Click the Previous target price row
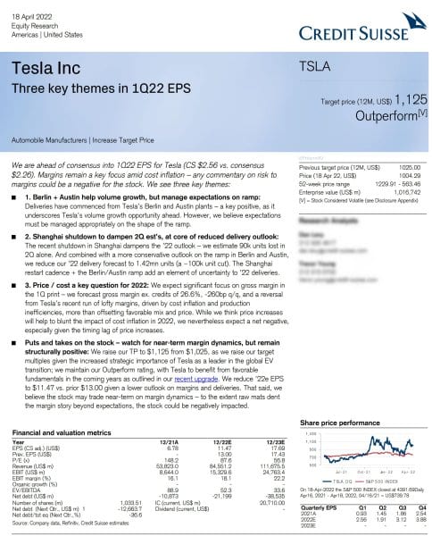The height and width of the screenshot is (536, 432). [360, 168]
